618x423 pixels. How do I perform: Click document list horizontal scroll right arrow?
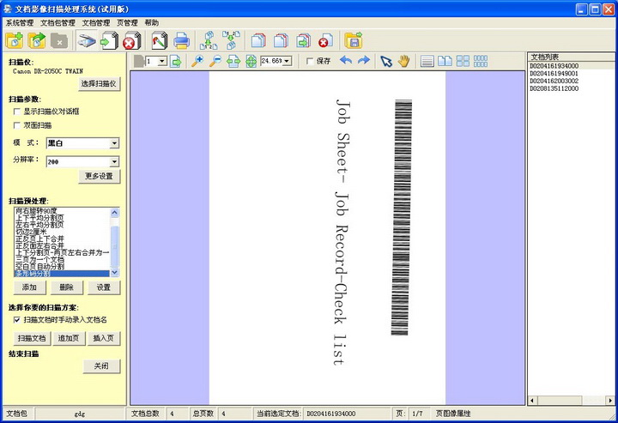610,401
